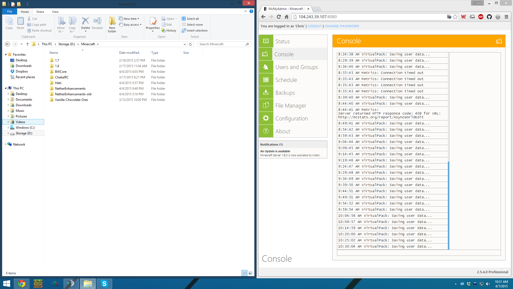The image size is (513, 289).
Task: Open File Manager menu item
Action: click(293, 105)
